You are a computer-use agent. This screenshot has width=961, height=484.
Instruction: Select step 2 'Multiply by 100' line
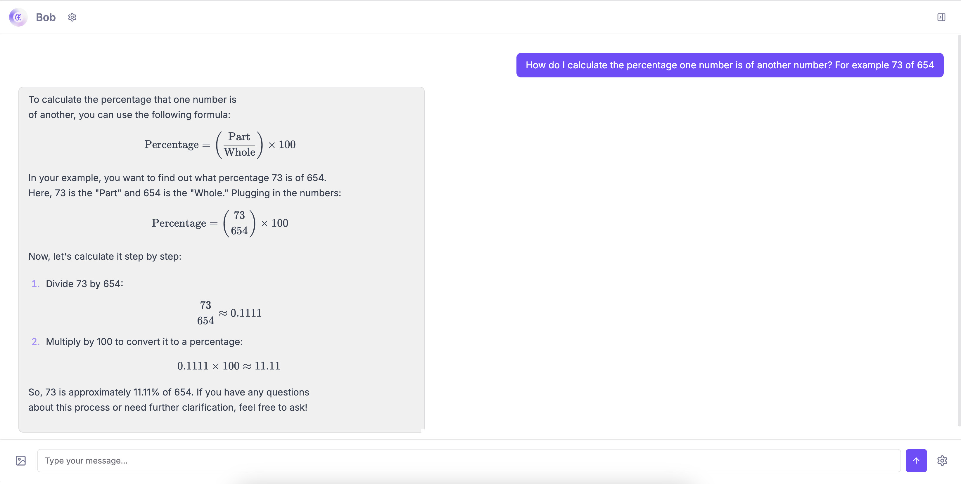click(x=144, y=341)
